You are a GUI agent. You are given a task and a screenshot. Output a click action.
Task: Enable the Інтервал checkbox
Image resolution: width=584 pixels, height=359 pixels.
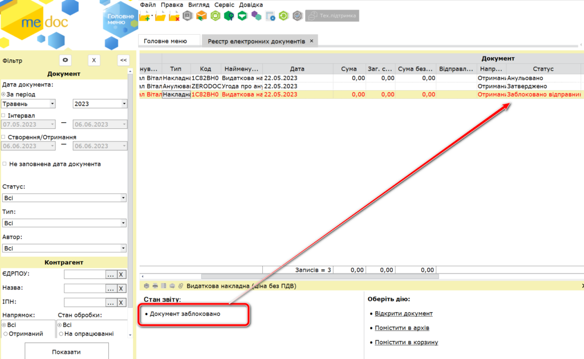3,115
